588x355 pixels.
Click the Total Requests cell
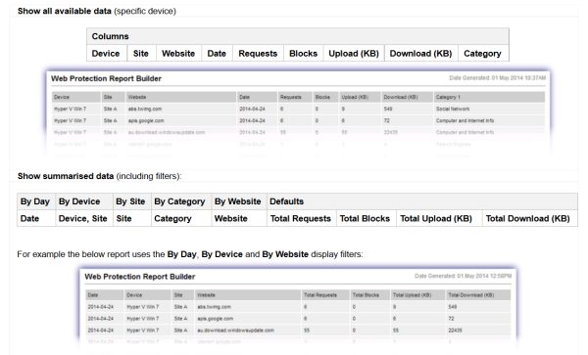tap(301, 218)
